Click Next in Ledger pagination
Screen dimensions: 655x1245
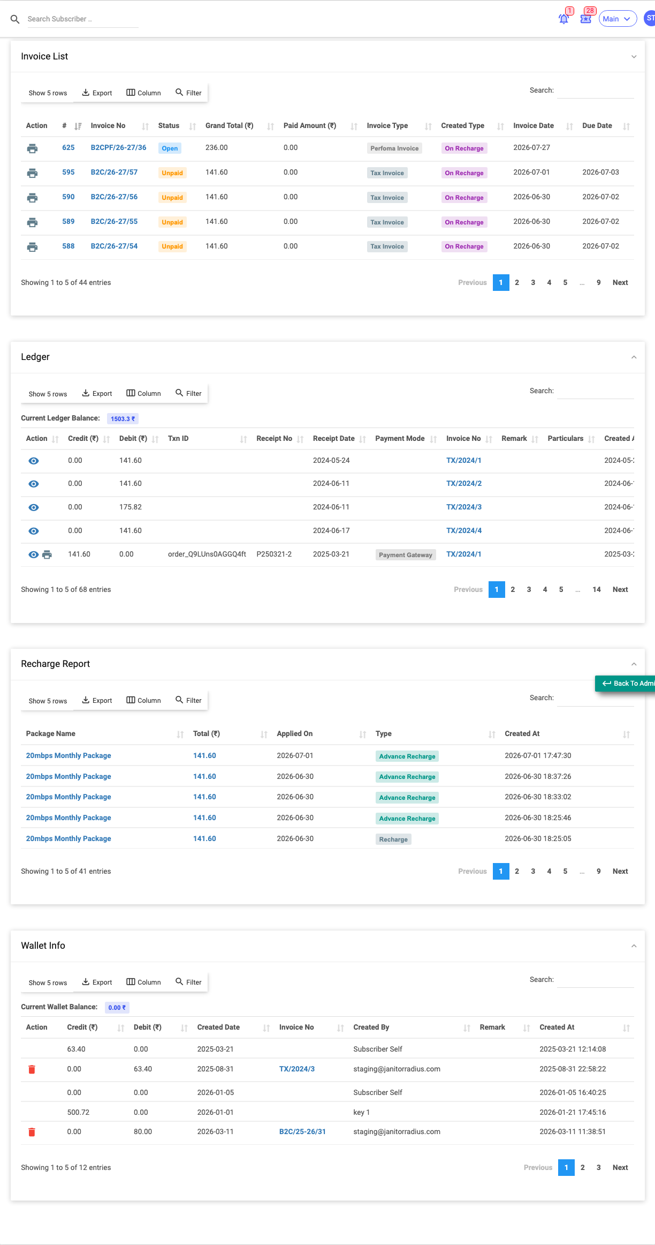tap(620, 589)
